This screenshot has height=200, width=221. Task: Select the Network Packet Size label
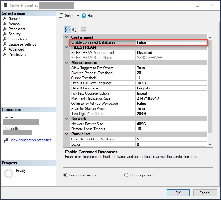pyautogui.click(x=87, y=124)
